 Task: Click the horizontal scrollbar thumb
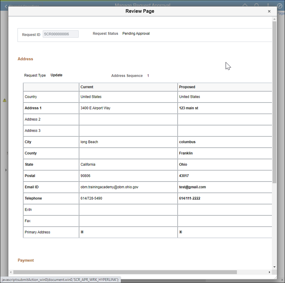tap(125, 272)
